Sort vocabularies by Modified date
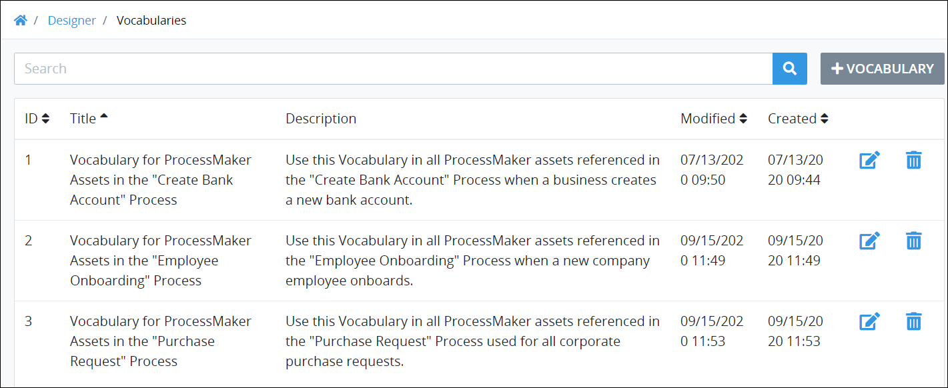The width and height of the screenshot is (948, 388). coord(714,119)
